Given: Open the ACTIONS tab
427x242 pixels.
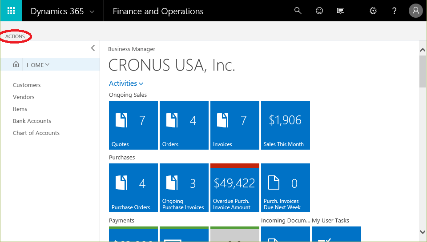Looking at the screenshot, I should pyautogui.click(x=15, y=36).
